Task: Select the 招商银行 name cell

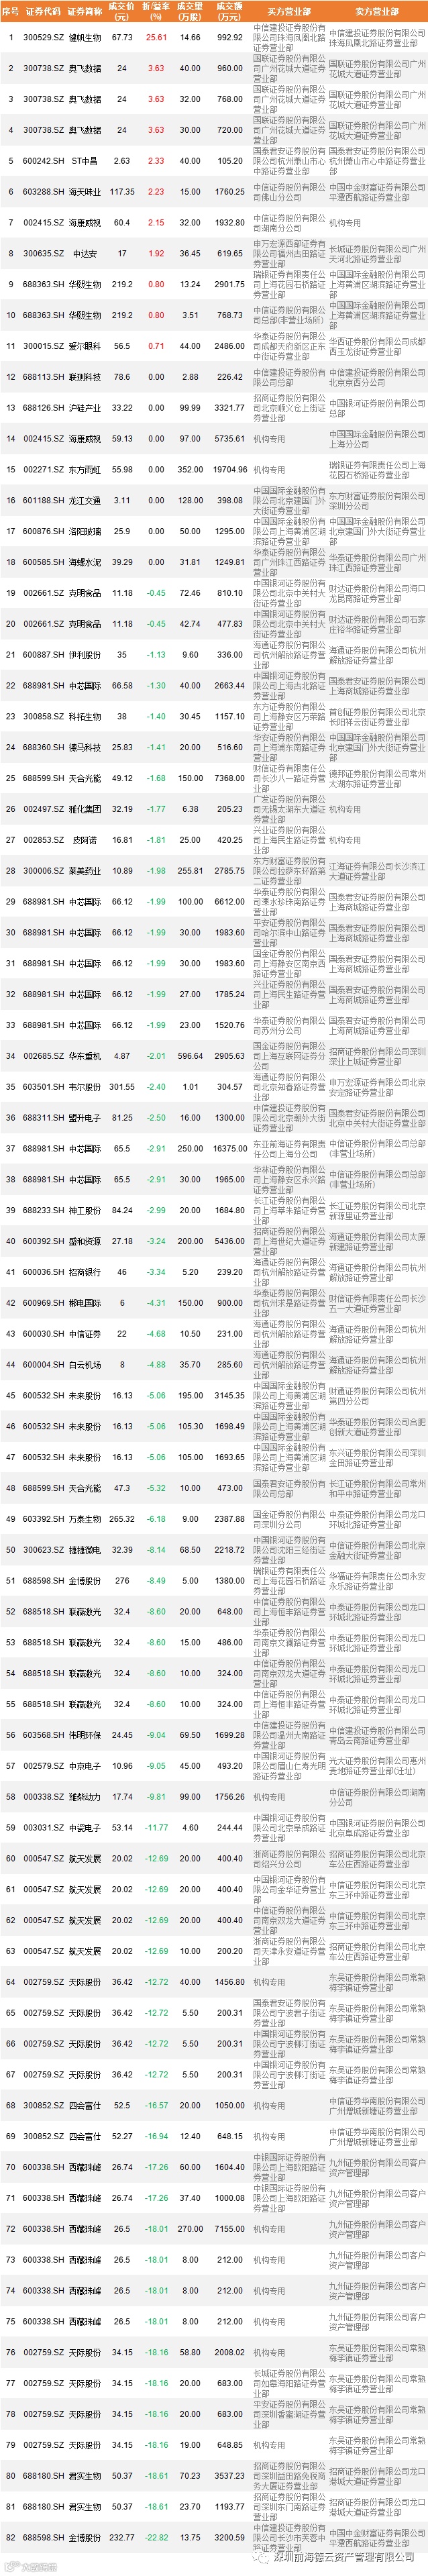Action: coord(84,1273)
